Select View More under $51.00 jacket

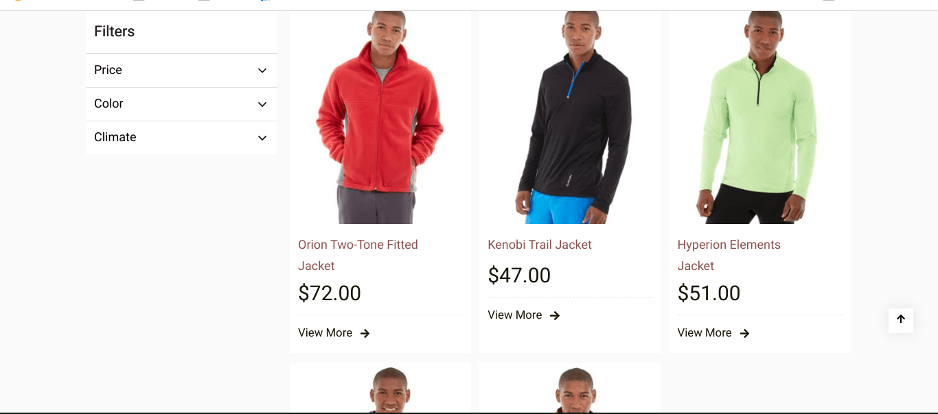[x=705, y=333]
